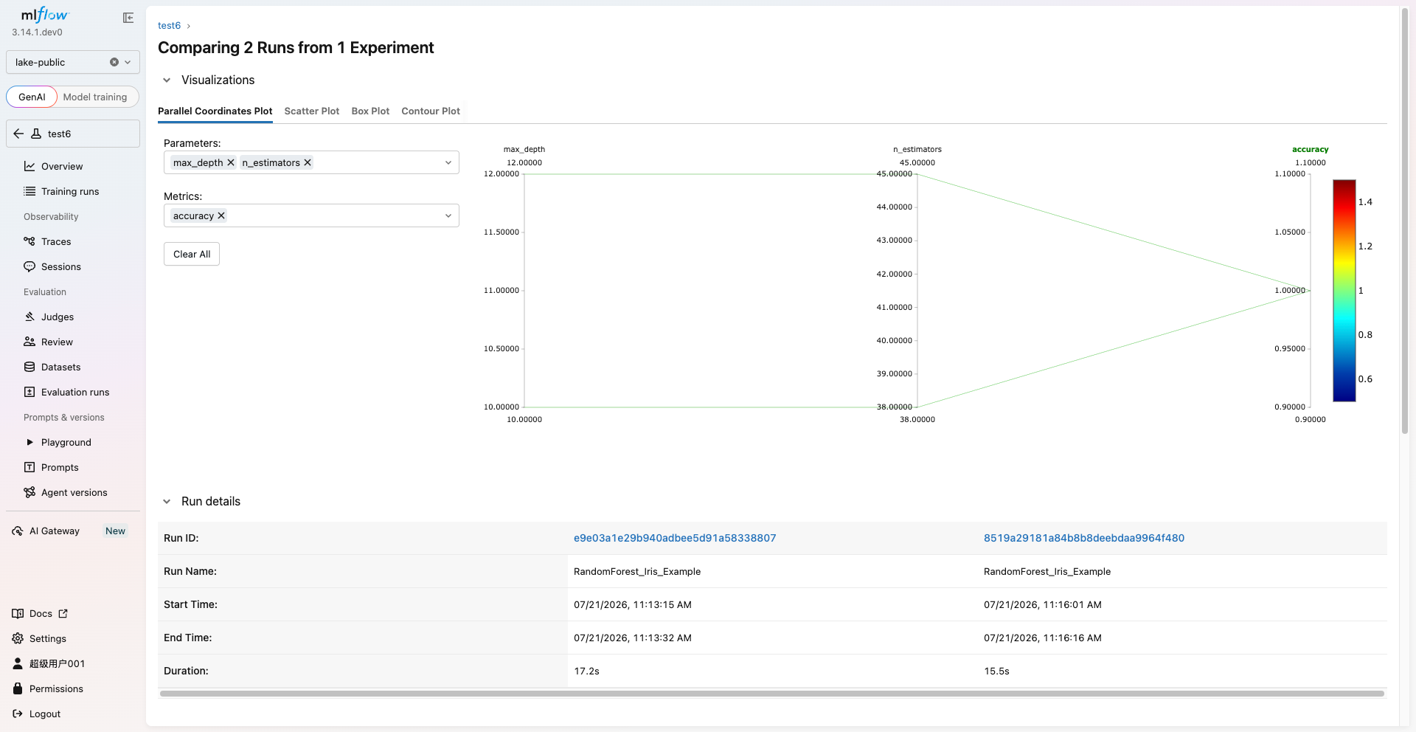Screen dimensions: 1416x732
Task: Collapse the sidebar with the panel icon
Action: 128,18
